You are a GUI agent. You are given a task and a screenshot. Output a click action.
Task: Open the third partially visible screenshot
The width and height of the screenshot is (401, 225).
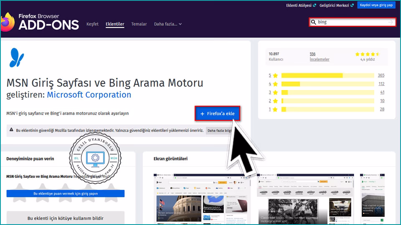point(372,199)
